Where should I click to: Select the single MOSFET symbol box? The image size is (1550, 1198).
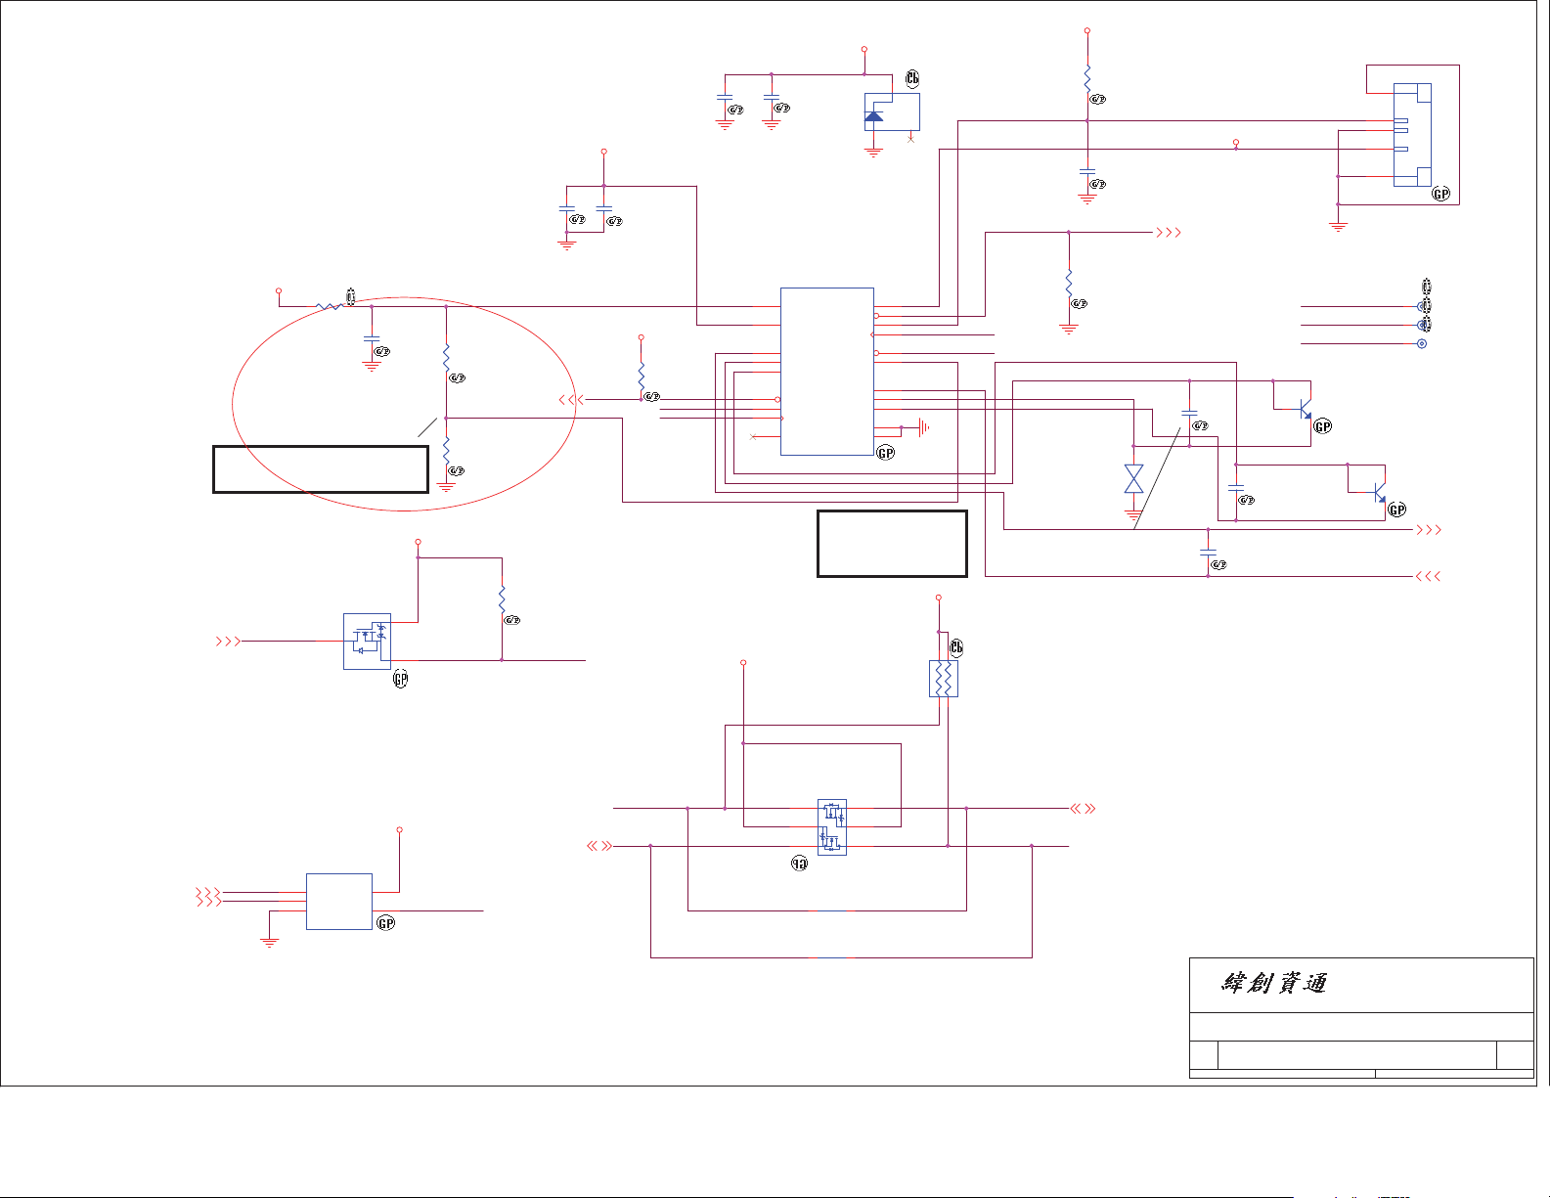click(367, 642)
